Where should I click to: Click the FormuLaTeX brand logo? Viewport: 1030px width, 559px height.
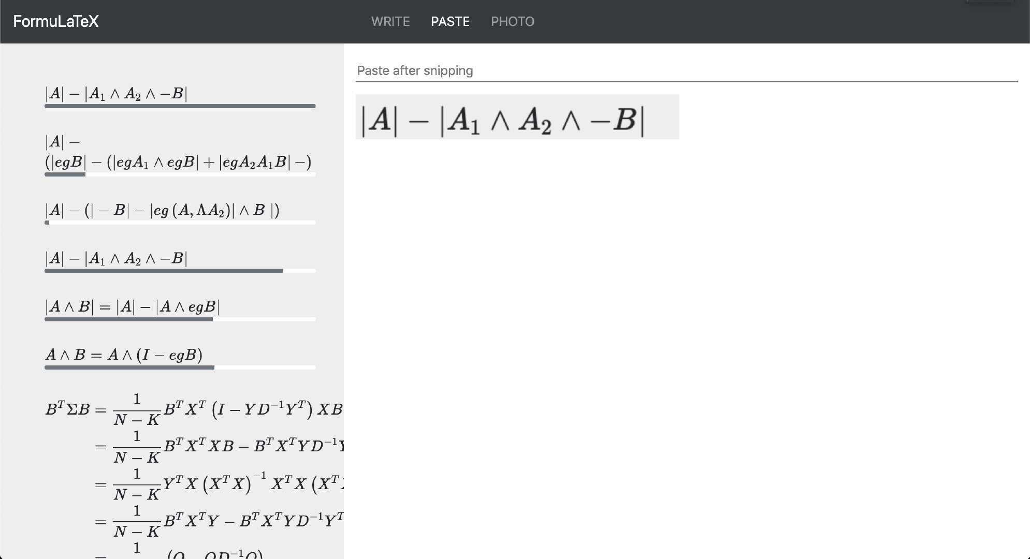pos(56,21)
